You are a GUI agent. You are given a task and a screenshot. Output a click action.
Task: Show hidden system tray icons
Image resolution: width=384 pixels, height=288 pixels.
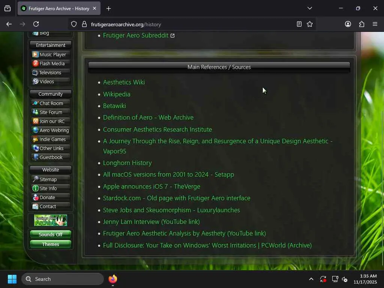click(311, 279)
